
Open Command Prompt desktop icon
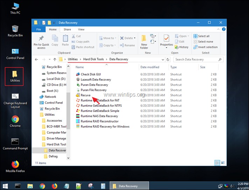[15, 144]
